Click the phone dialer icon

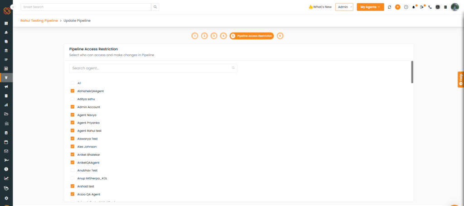point(430,7)
